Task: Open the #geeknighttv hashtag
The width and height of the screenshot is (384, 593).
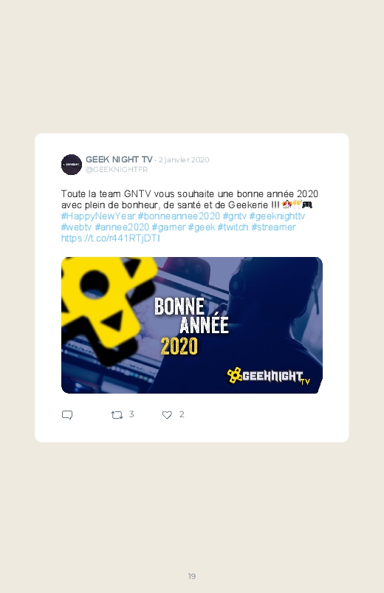Action: tap(277, 216)
